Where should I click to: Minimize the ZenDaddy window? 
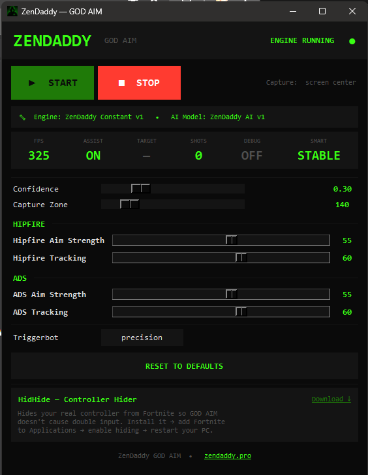pos(293,11)
